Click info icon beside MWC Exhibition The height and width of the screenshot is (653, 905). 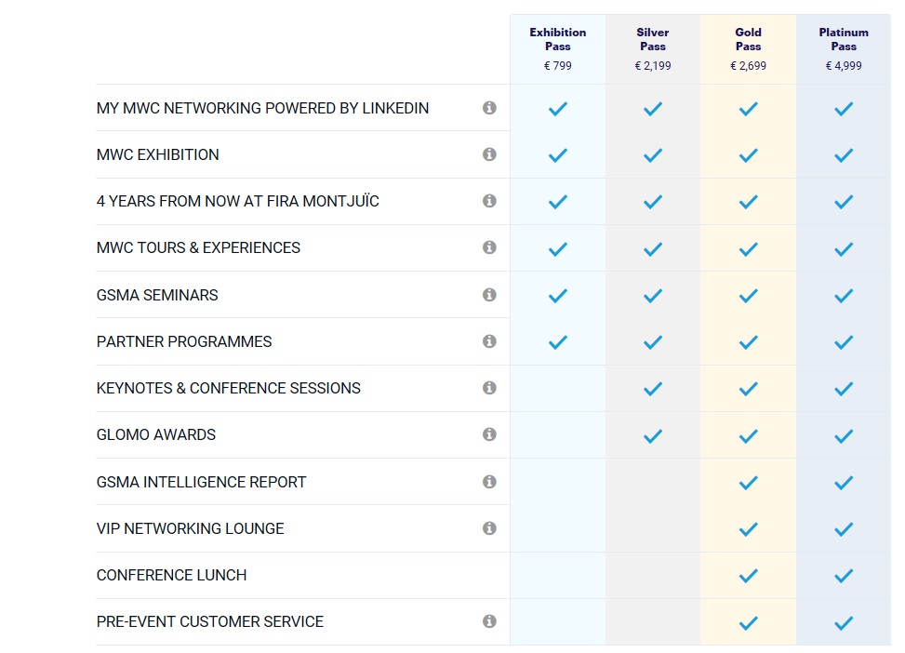coord(489,154)
